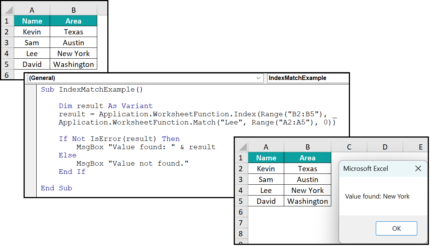Select the cell containing Lee
Viewport: 430px width, 246px height.
point(32,53)
